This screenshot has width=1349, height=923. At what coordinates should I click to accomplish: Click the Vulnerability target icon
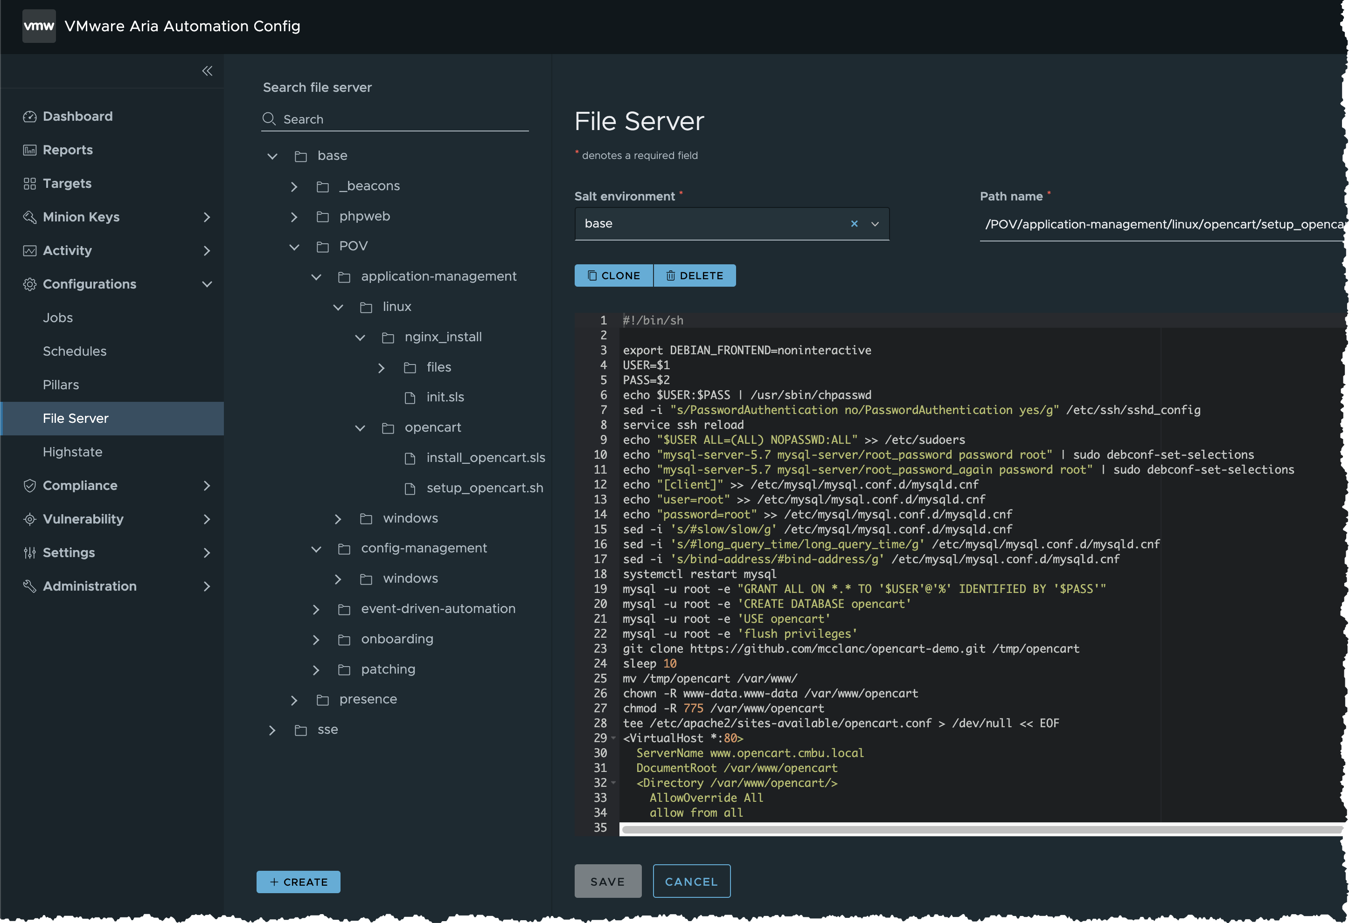pos(29,519)
